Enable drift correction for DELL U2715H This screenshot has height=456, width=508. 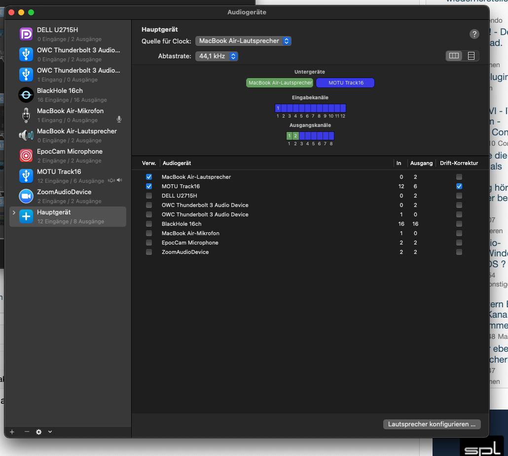coord(459,196)
